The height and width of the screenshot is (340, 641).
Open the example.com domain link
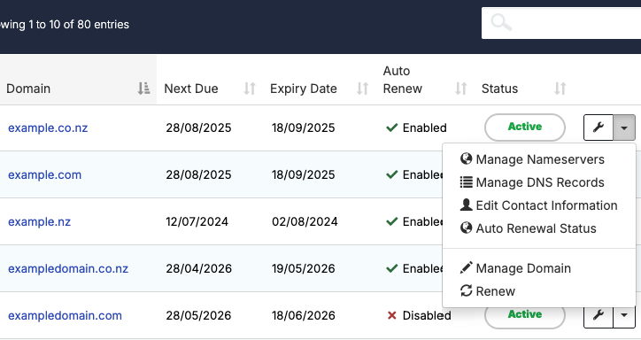(44, 174)
